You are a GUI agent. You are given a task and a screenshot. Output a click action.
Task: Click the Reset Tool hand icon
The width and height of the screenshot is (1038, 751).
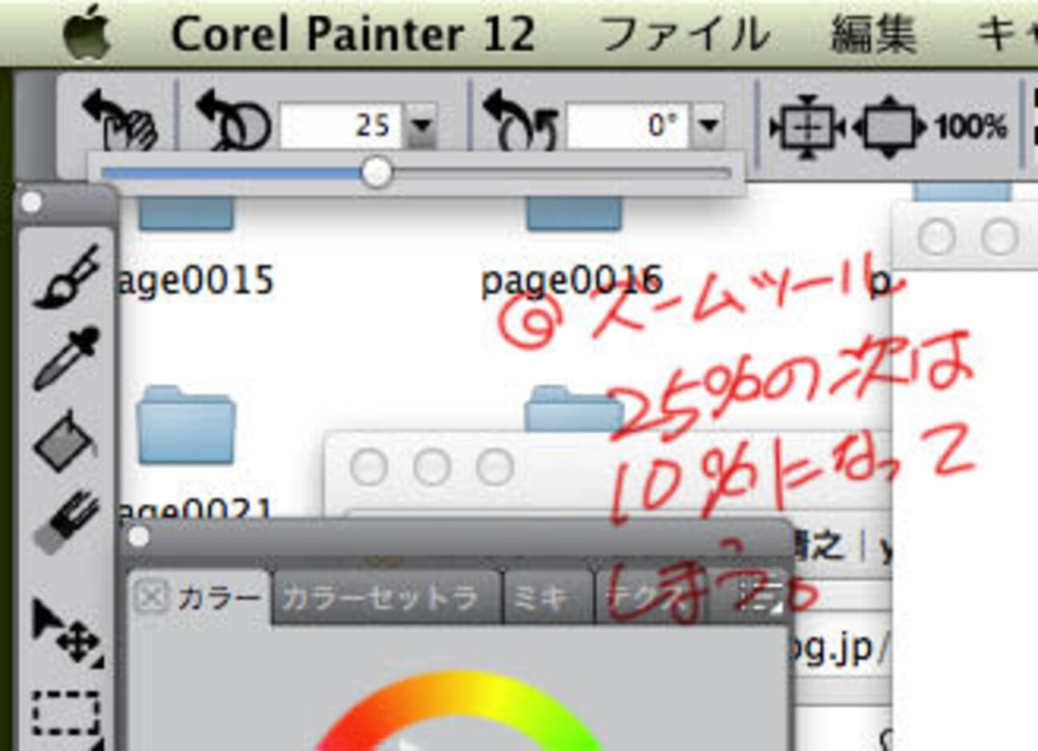pyautogui.click(x=120, y=121)
